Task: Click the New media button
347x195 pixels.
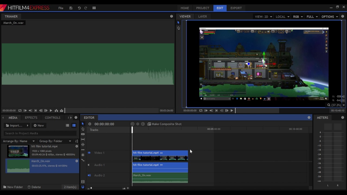Action: (x=38, y=125)
